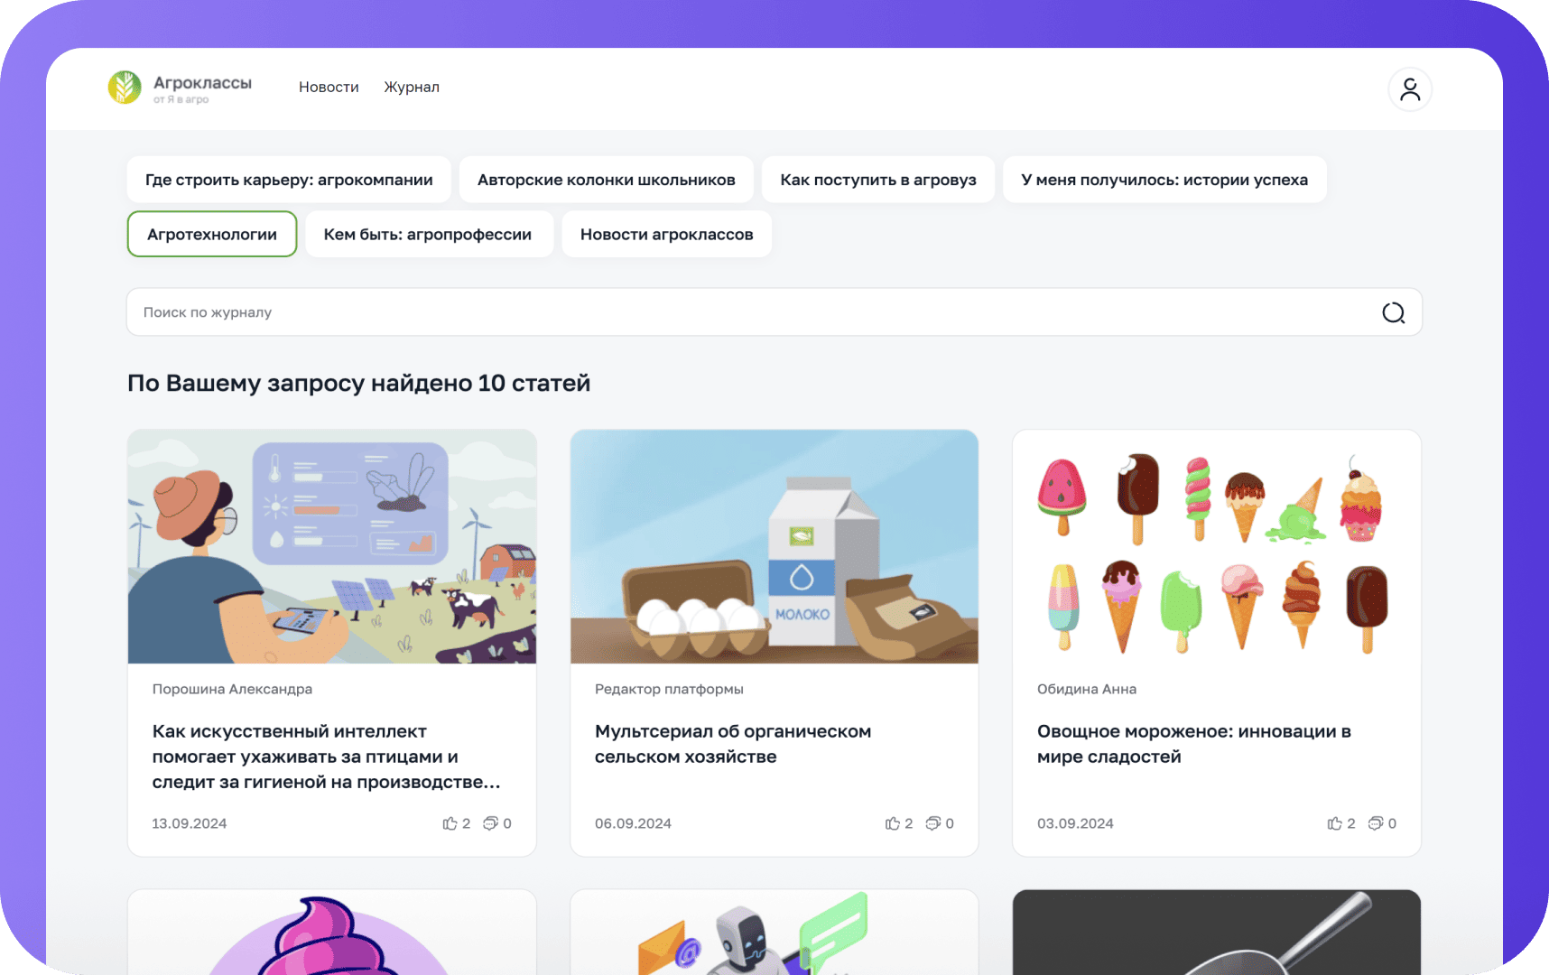Screen dimensions: 1549x975
Task: Filter by Авторские колонки школьников
Action: (x=606, y=180)
